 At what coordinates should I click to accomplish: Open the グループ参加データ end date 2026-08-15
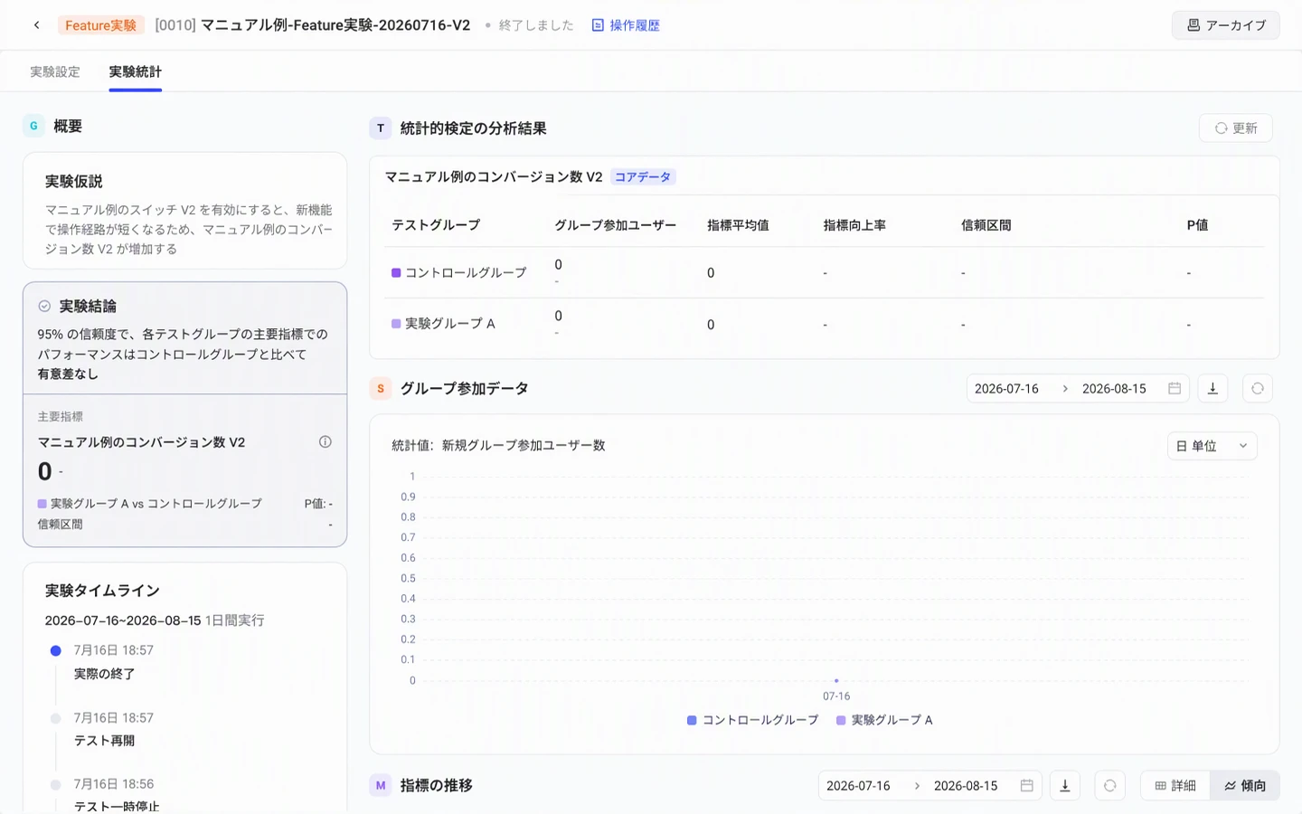pos(1114,389)
